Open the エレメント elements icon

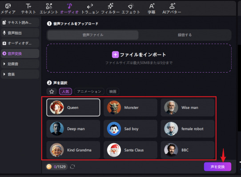[49, 6]
